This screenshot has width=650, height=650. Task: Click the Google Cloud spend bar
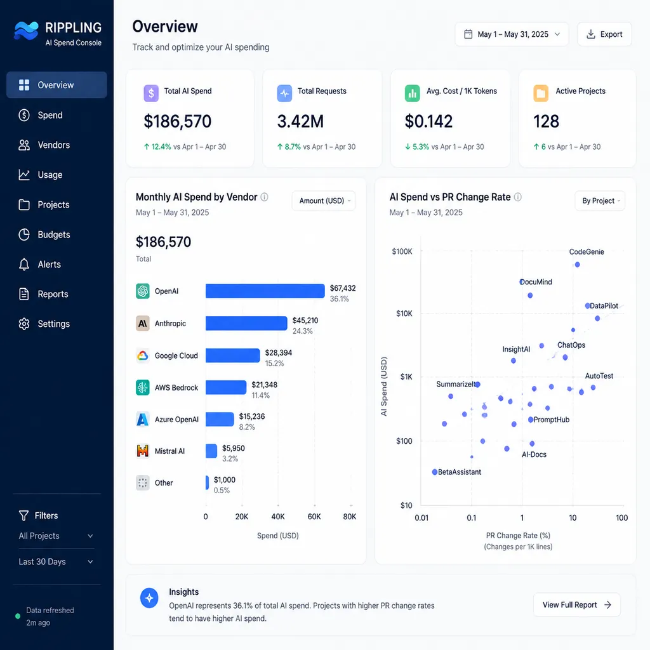pos(232,355)
